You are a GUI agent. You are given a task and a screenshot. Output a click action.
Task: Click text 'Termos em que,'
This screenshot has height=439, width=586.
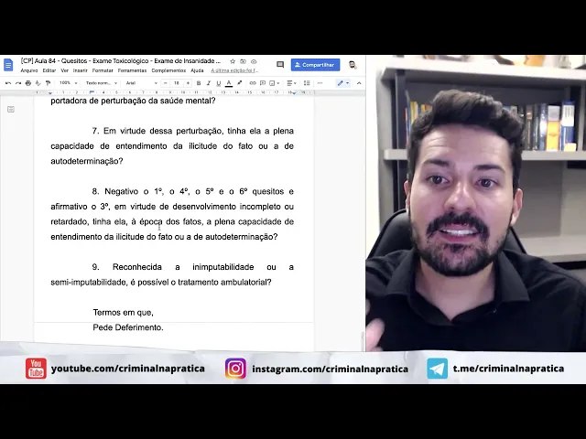tap(123, 313)
